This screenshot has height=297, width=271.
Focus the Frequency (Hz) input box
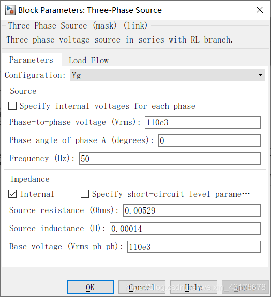pos(170,159)
